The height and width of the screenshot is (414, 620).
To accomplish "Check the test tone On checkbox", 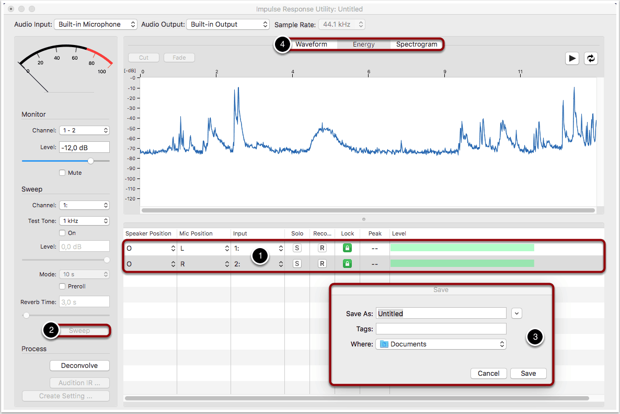I will 62,233.
